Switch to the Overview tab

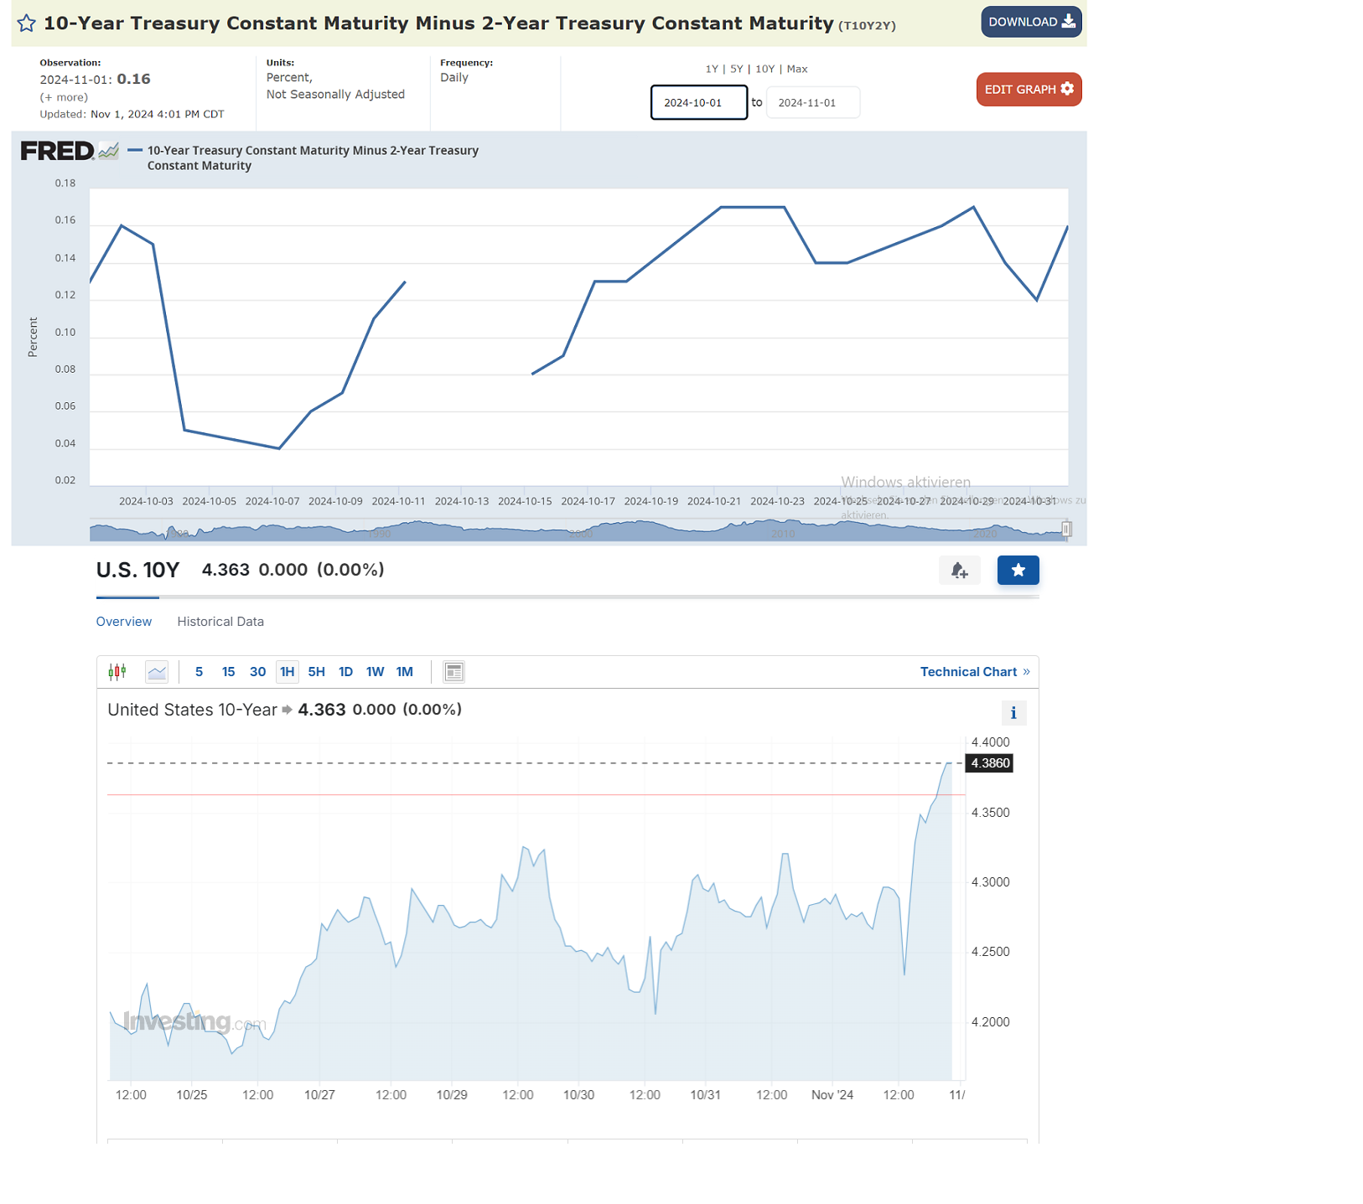[124, 622]
